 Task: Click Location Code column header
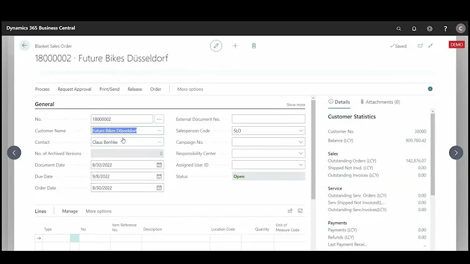(x=223, y=229)
